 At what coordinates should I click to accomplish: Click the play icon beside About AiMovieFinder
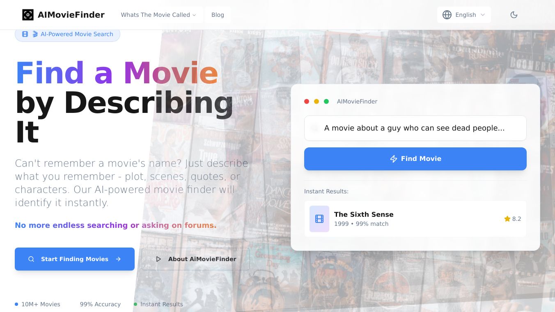coord(158,259)
